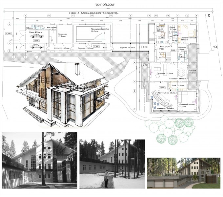223x197 pixels.
Task: Click the "Помещение бассейна 68,2кв.м." label
Action: [x=100, y=30]
